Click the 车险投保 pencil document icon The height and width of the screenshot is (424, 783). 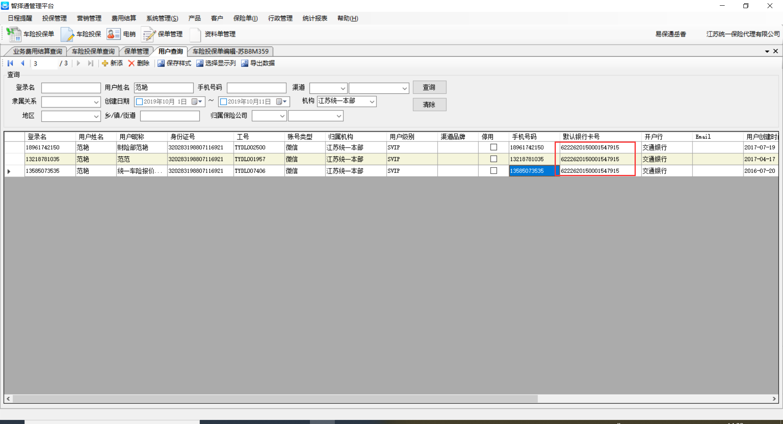click(x=67, y=34)
